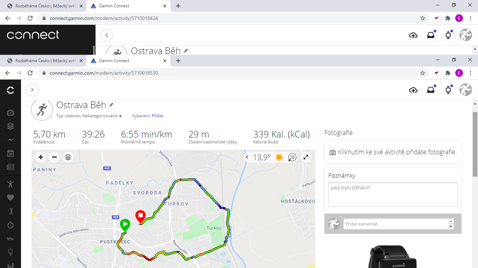Open the health heart icon in the sidebar

[10, 198]
